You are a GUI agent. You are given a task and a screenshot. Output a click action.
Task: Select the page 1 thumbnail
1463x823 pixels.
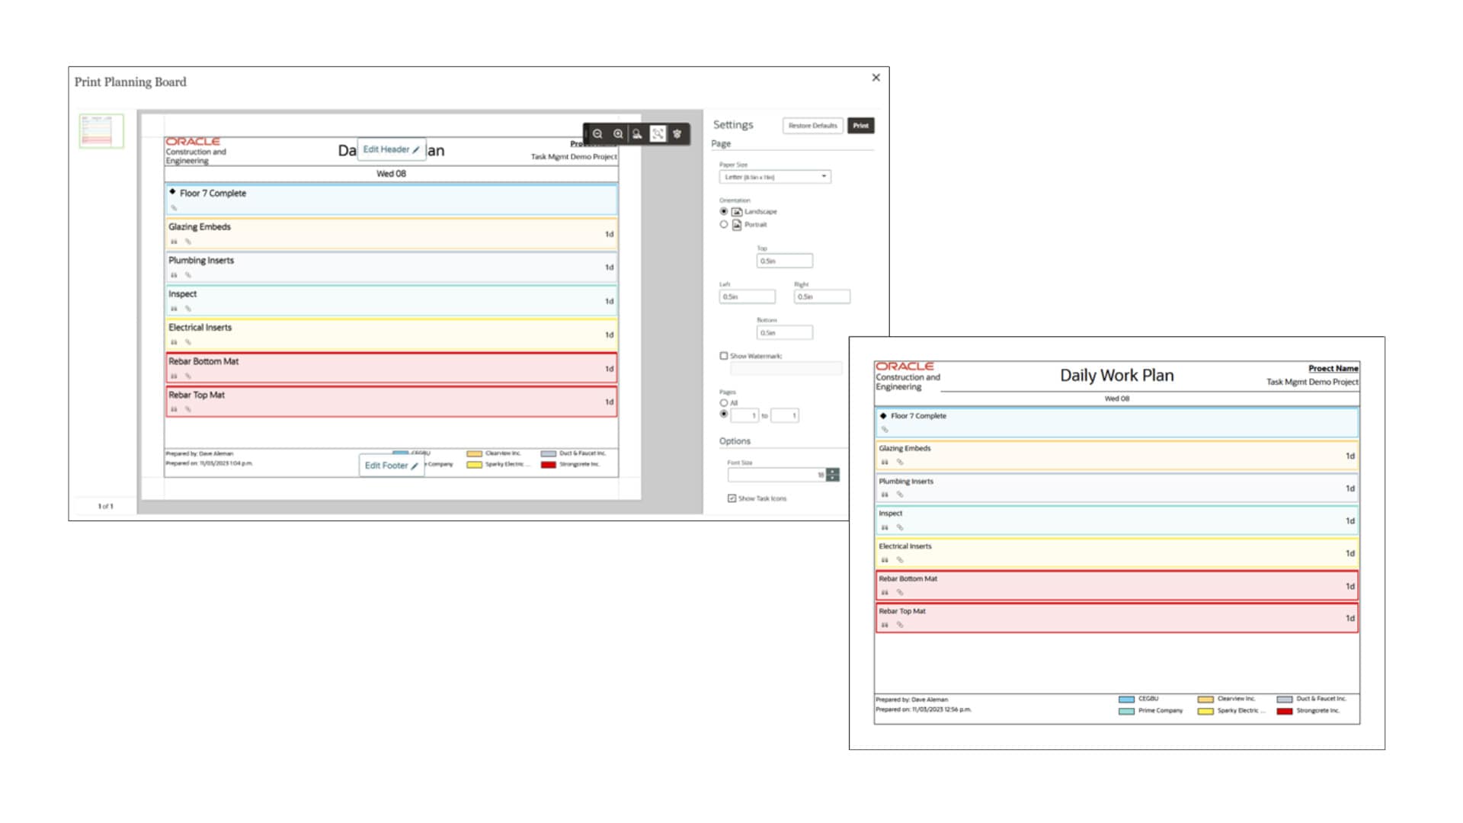(x=101, y=131)
